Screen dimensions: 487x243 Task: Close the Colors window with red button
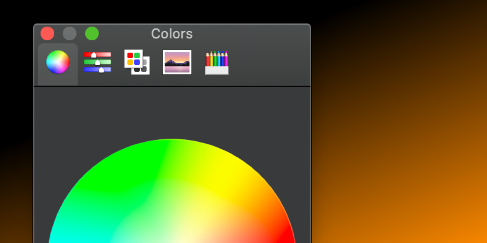click(x=47, y=33)
